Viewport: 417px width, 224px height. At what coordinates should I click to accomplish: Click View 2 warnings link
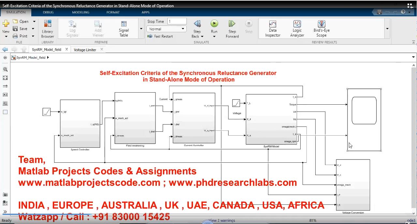pos(222,221)
